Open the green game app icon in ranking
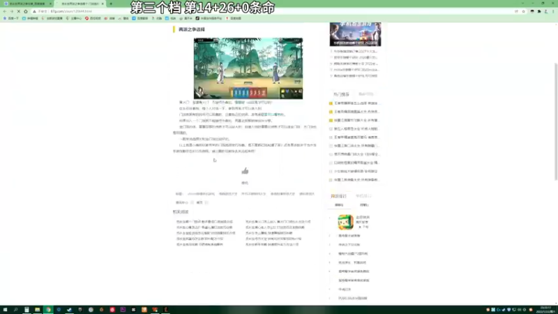Image resolution: width=558 pixels, height=314 pixels. (345, 222)
